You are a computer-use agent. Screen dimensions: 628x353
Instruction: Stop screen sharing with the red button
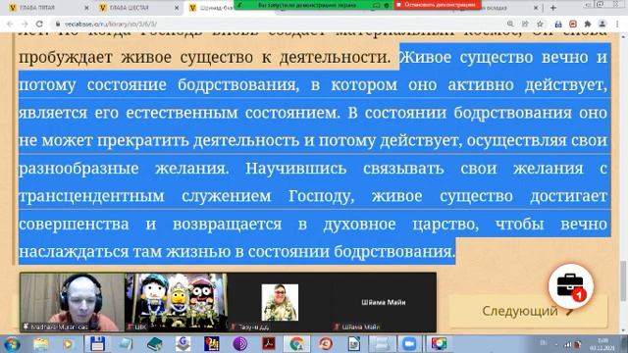pyautogui.click(x=437, y=5)
